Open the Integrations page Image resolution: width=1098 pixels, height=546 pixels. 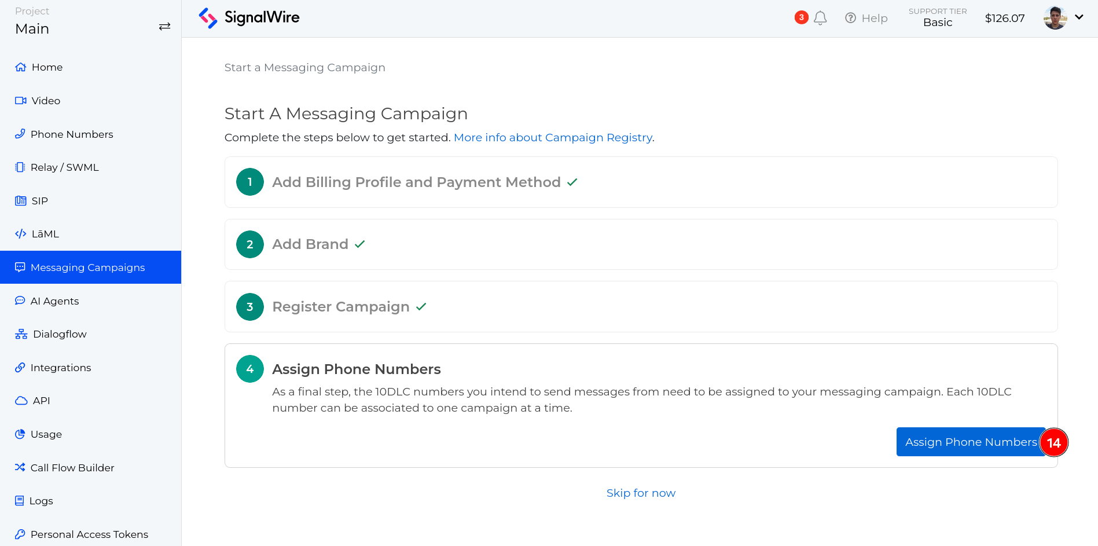coord(61,367)
